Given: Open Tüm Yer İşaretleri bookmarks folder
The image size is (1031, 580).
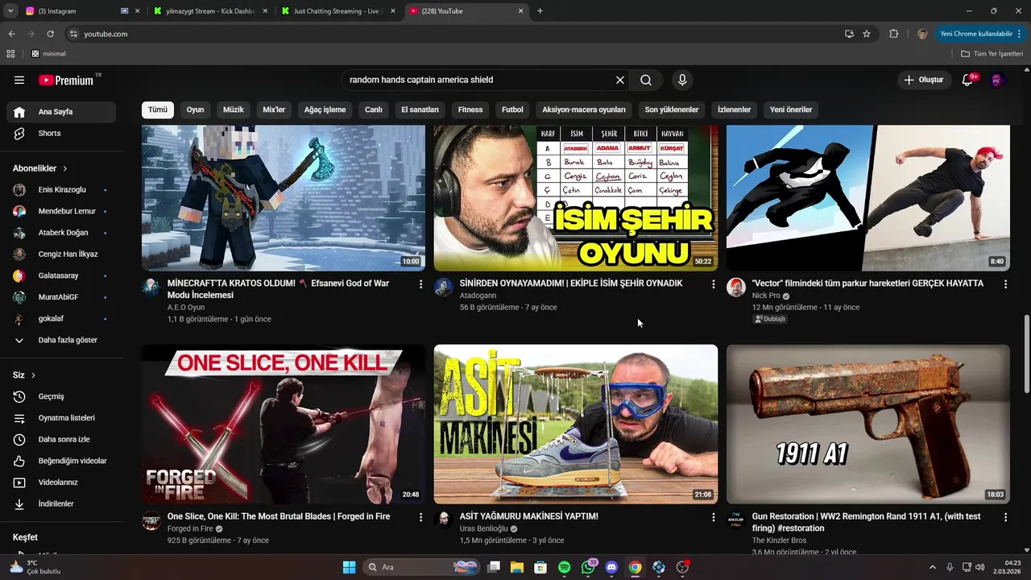Looking at the screenshot, I should (992, 54).
